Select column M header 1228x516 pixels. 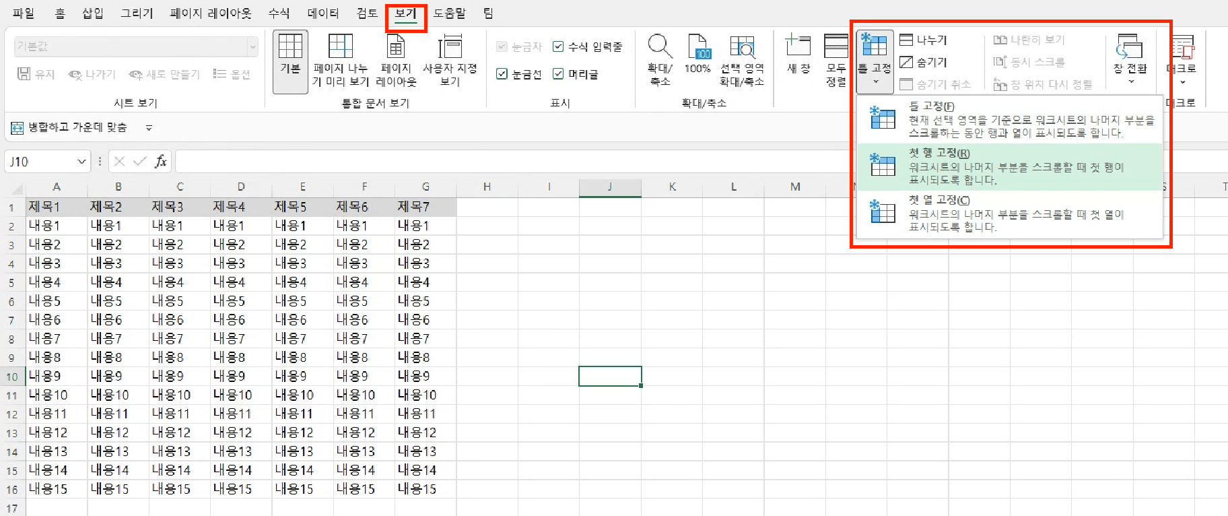[x=795, y=187]
